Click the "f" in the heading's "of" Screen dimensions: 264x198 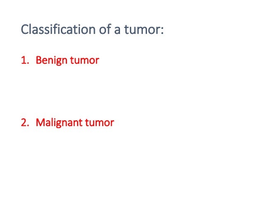(109, 29)
